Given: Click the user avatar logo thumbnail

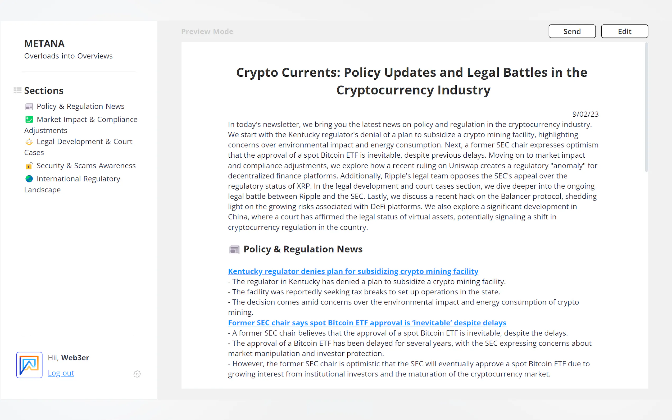Looking at the screenshot, I should coord(29,365).
